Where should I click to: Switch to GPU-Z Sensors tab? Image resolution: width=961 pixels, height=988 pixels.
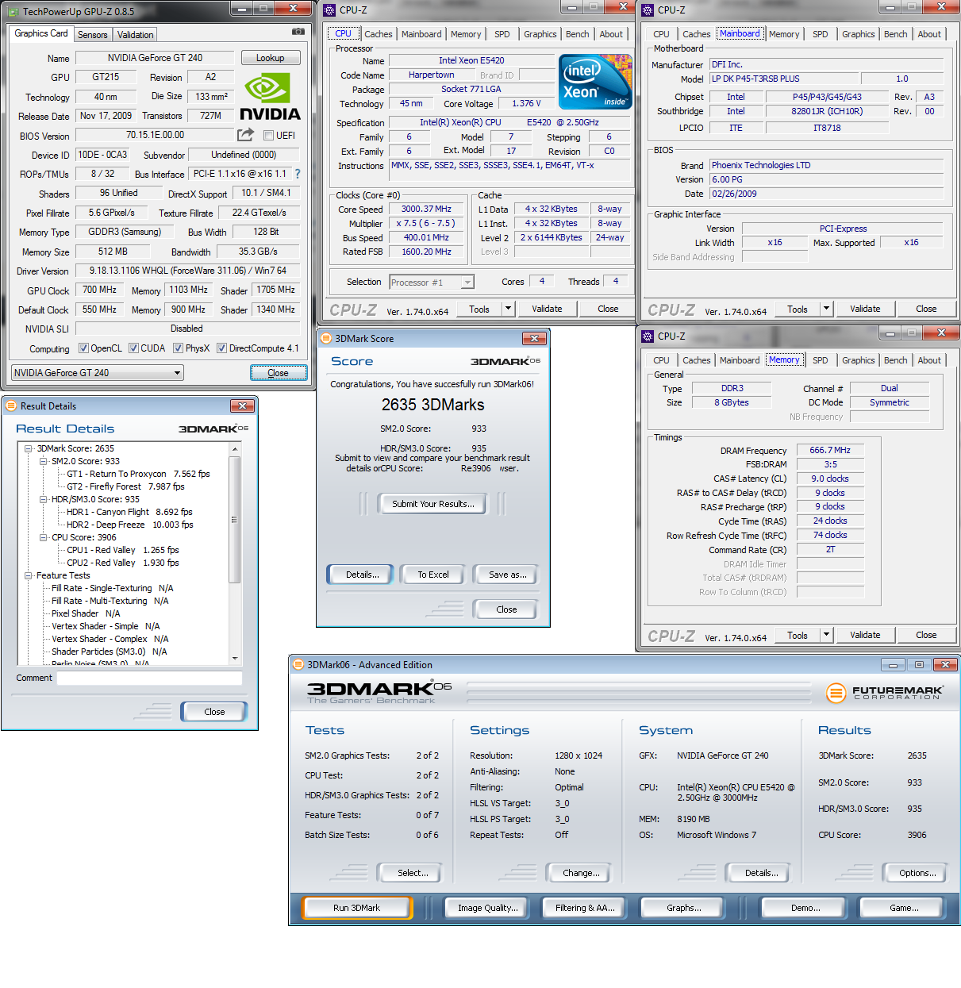click(x=93, y=35)
